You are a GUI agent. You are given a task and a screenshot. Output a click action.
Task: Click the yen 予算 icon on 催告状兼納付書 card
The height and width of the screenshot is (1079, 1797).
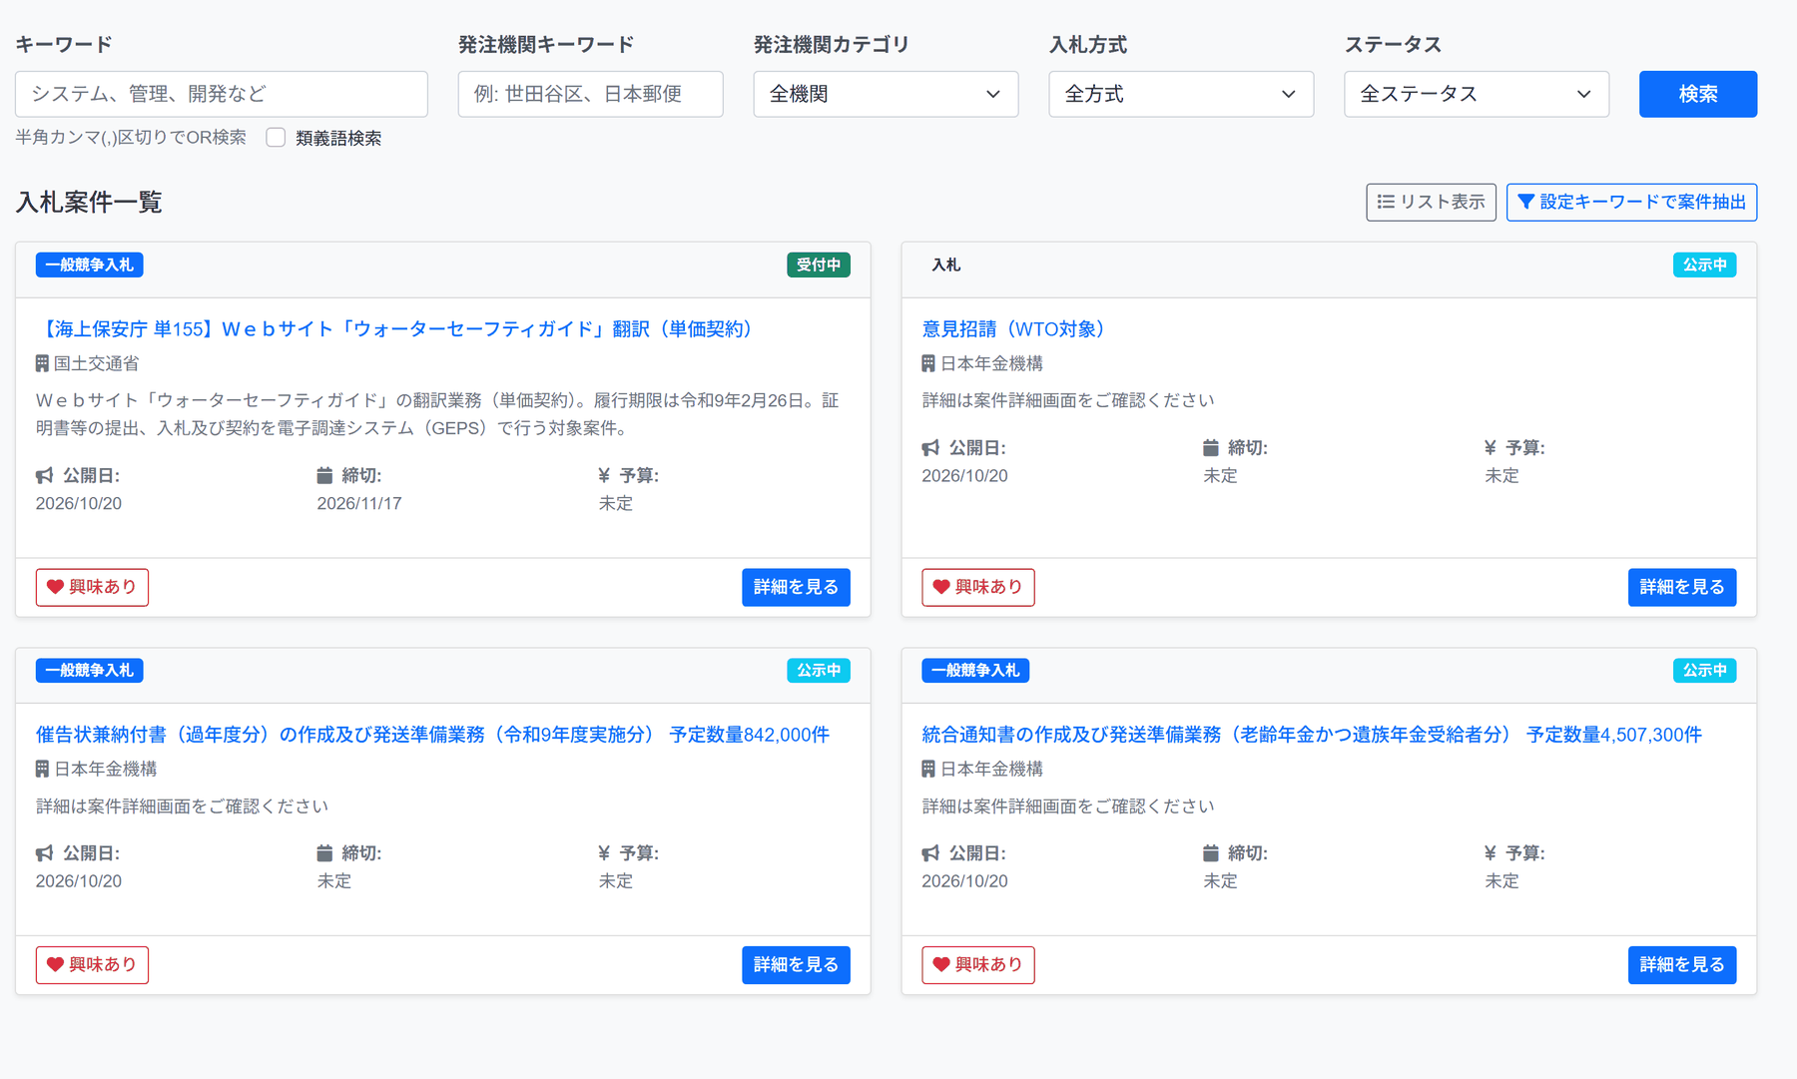pyautogui.click(x=604, y=853)
